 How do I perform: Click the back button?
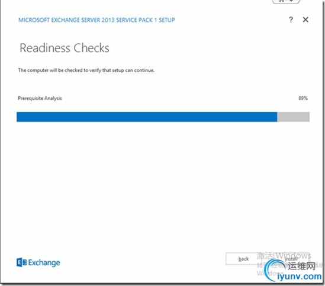(x=244, y=259)
